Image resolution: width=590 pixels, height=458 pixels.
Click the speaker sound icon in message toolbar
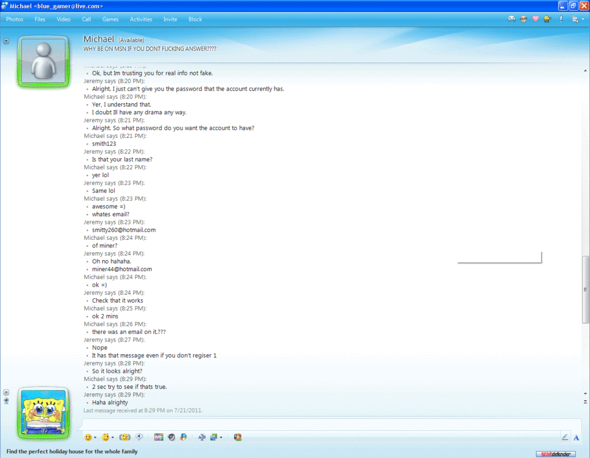click(171, 437)
